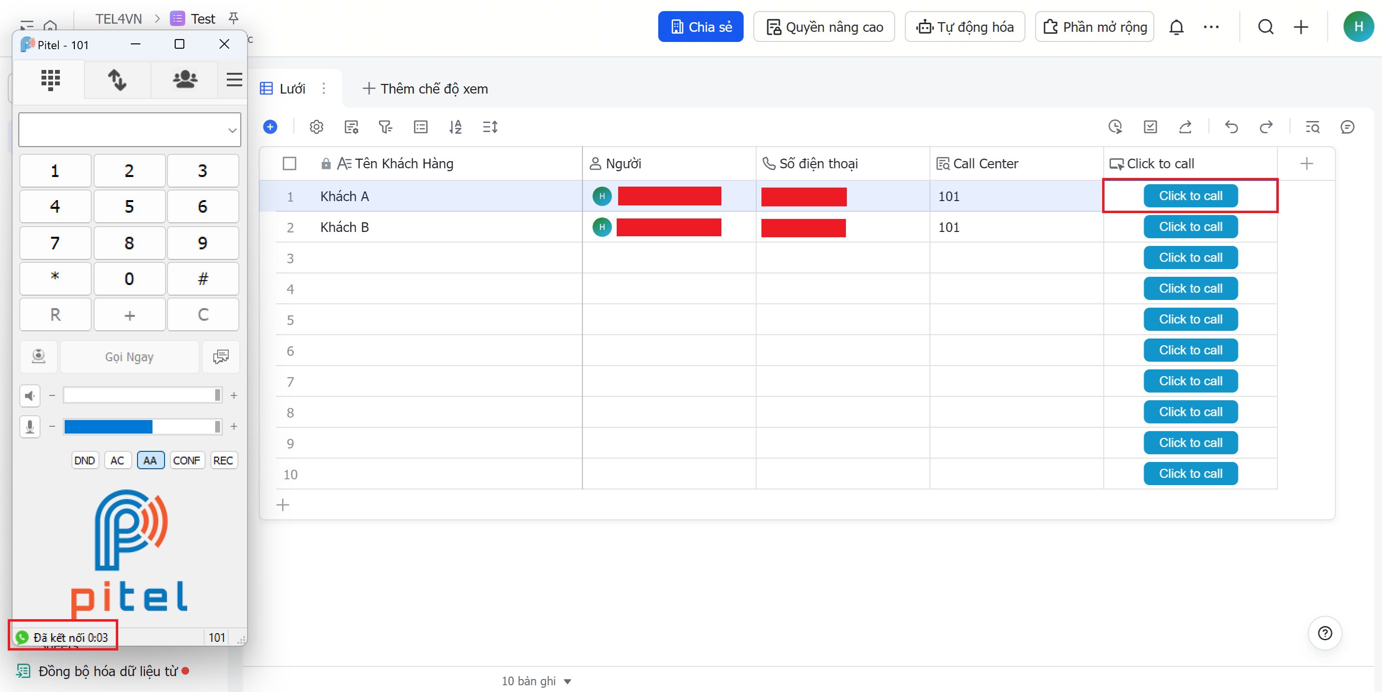1382x692 pixels.
Task: Click Thêm chế độ xem tab
Action: click(426, 88)
